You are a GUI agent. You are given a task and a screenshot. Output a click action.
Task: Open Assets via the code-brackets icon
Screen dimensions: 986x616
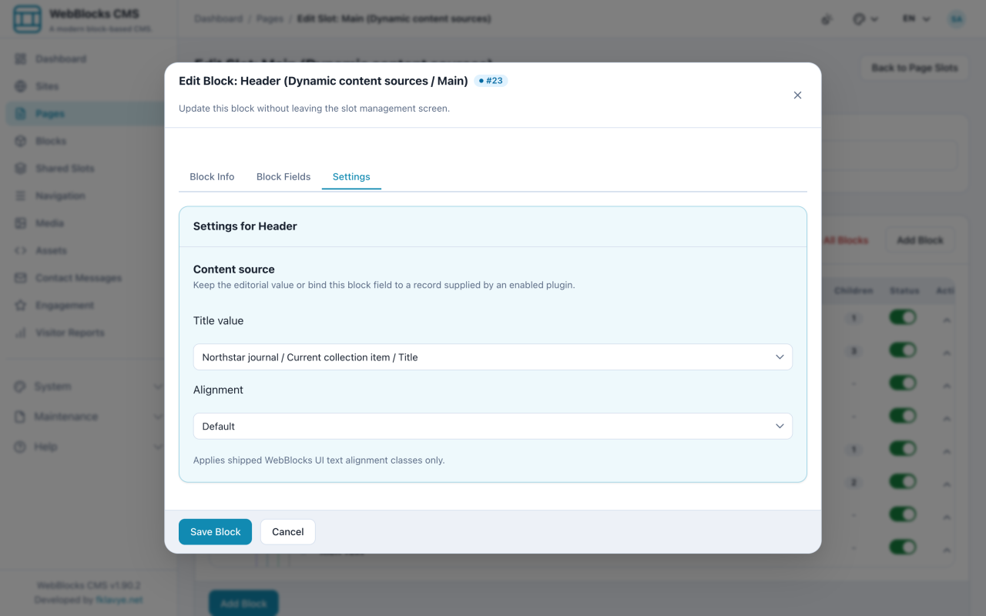(x=21, y=250)
